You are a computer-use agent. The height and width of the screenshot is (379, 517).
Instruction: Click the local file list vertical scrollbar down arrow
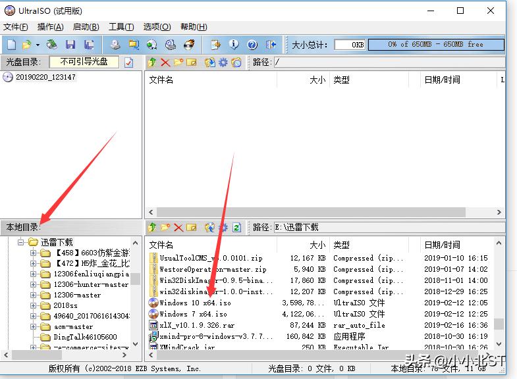tap(499, 344)
